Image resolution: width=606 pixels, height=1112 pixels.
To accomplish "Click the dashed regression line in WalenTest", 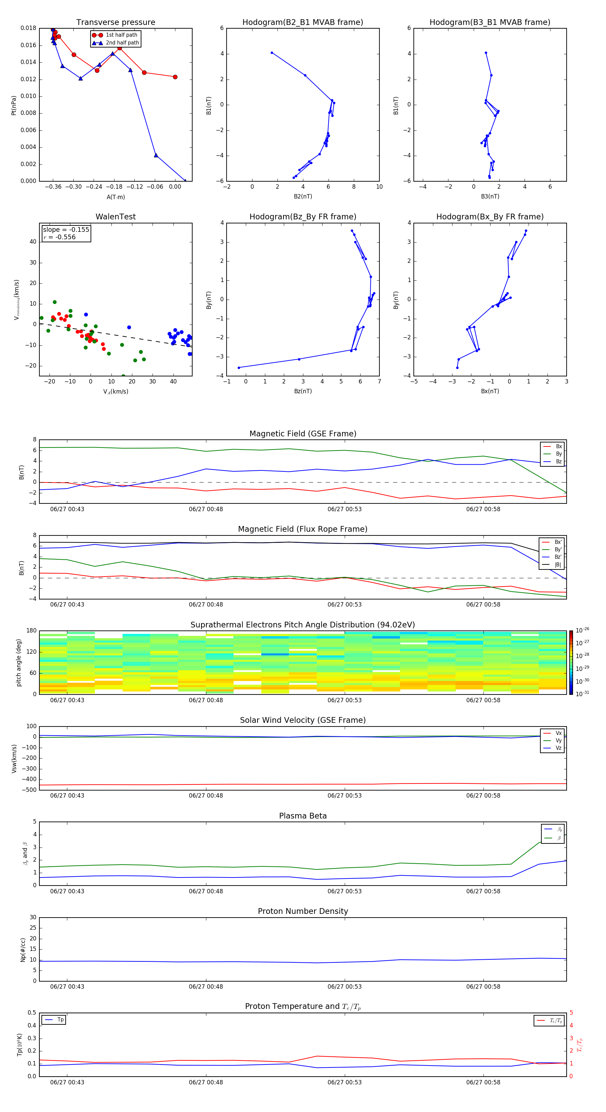I will pos(115,335).
